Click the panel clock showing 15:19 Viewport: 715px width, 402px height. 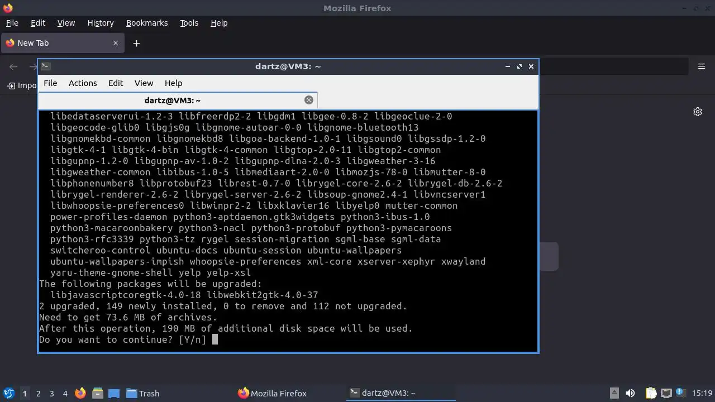coord(702,393)
